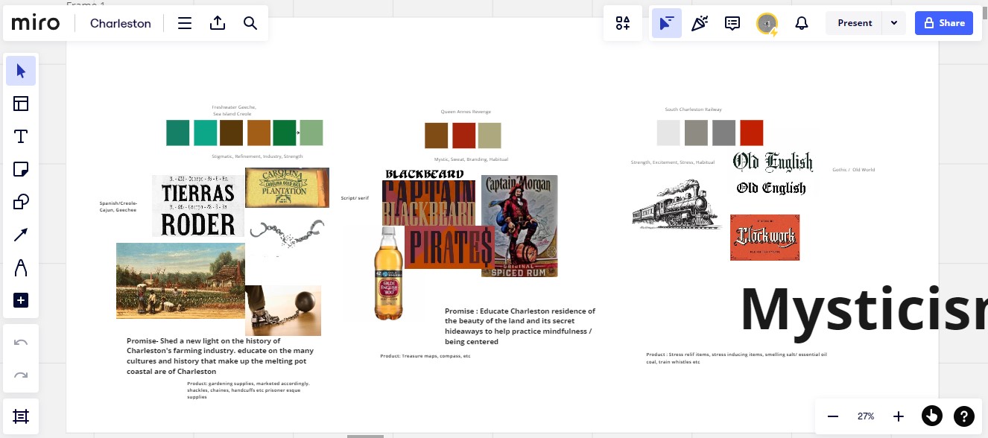Select the dark brown swatch under Freshwater Geeche

click(232, 133)
